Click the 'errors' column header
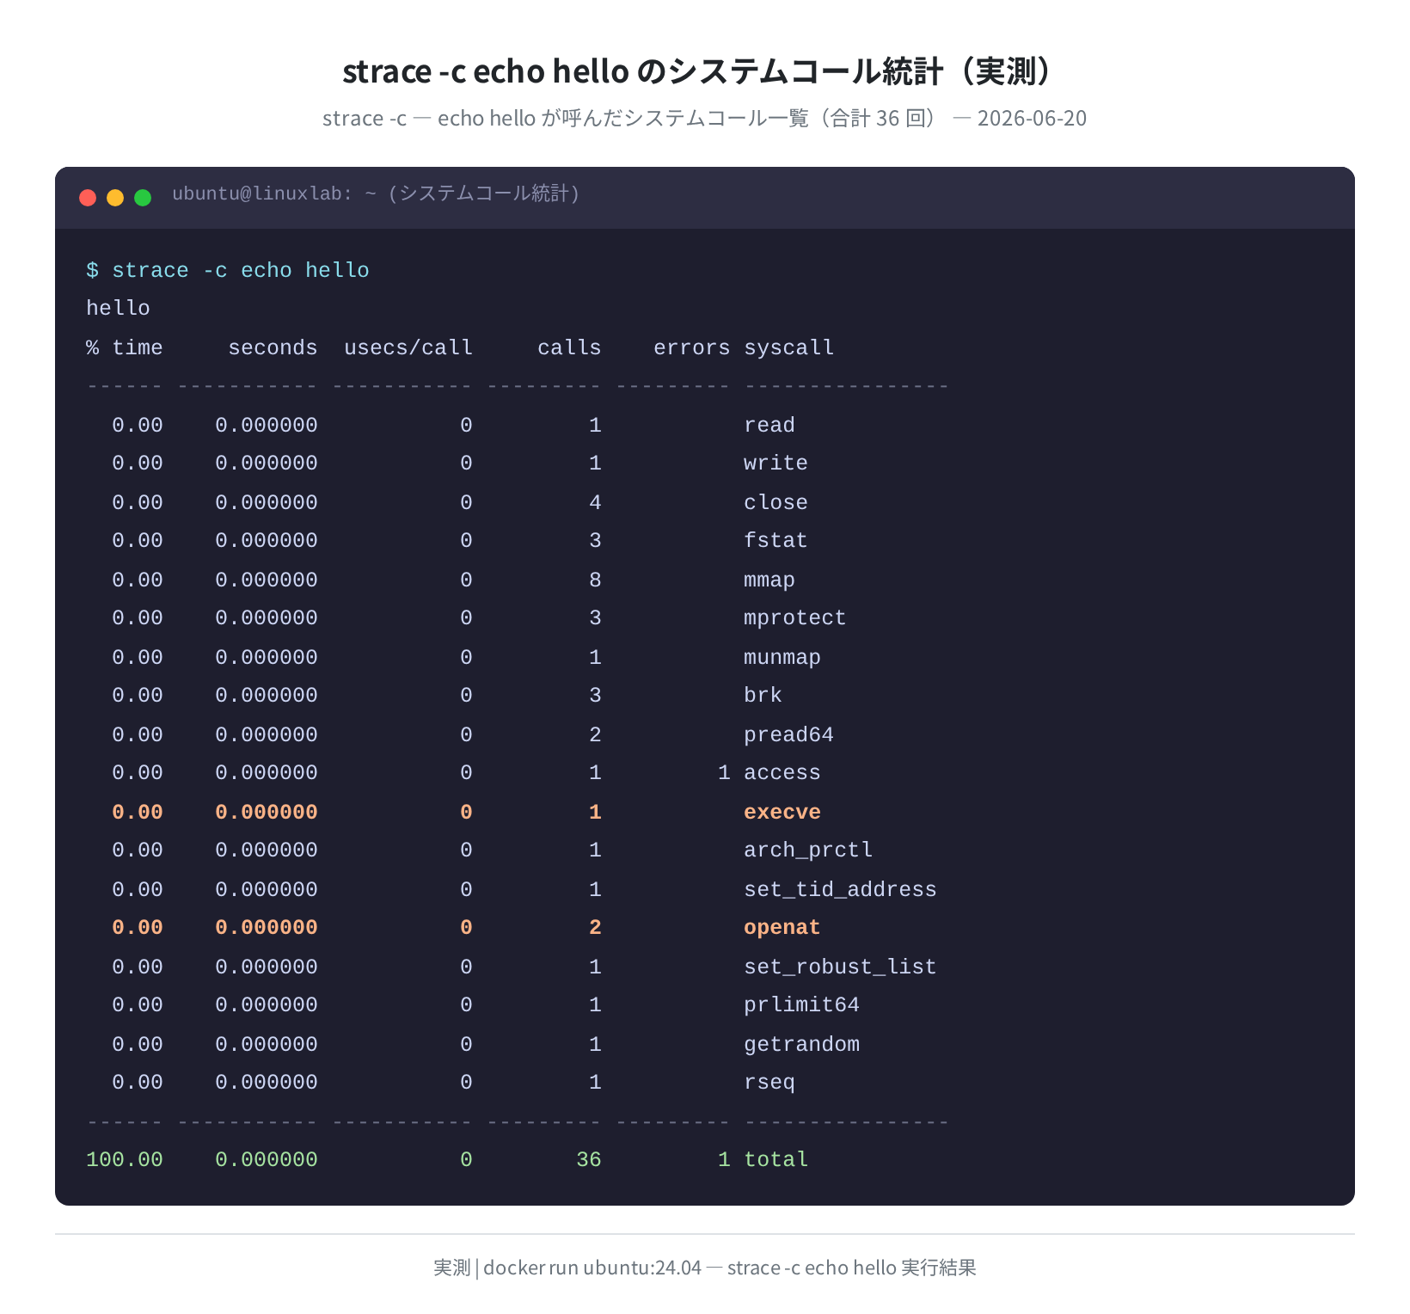Viewport: 1410px width, 1314px height. (x=691, y=347)
